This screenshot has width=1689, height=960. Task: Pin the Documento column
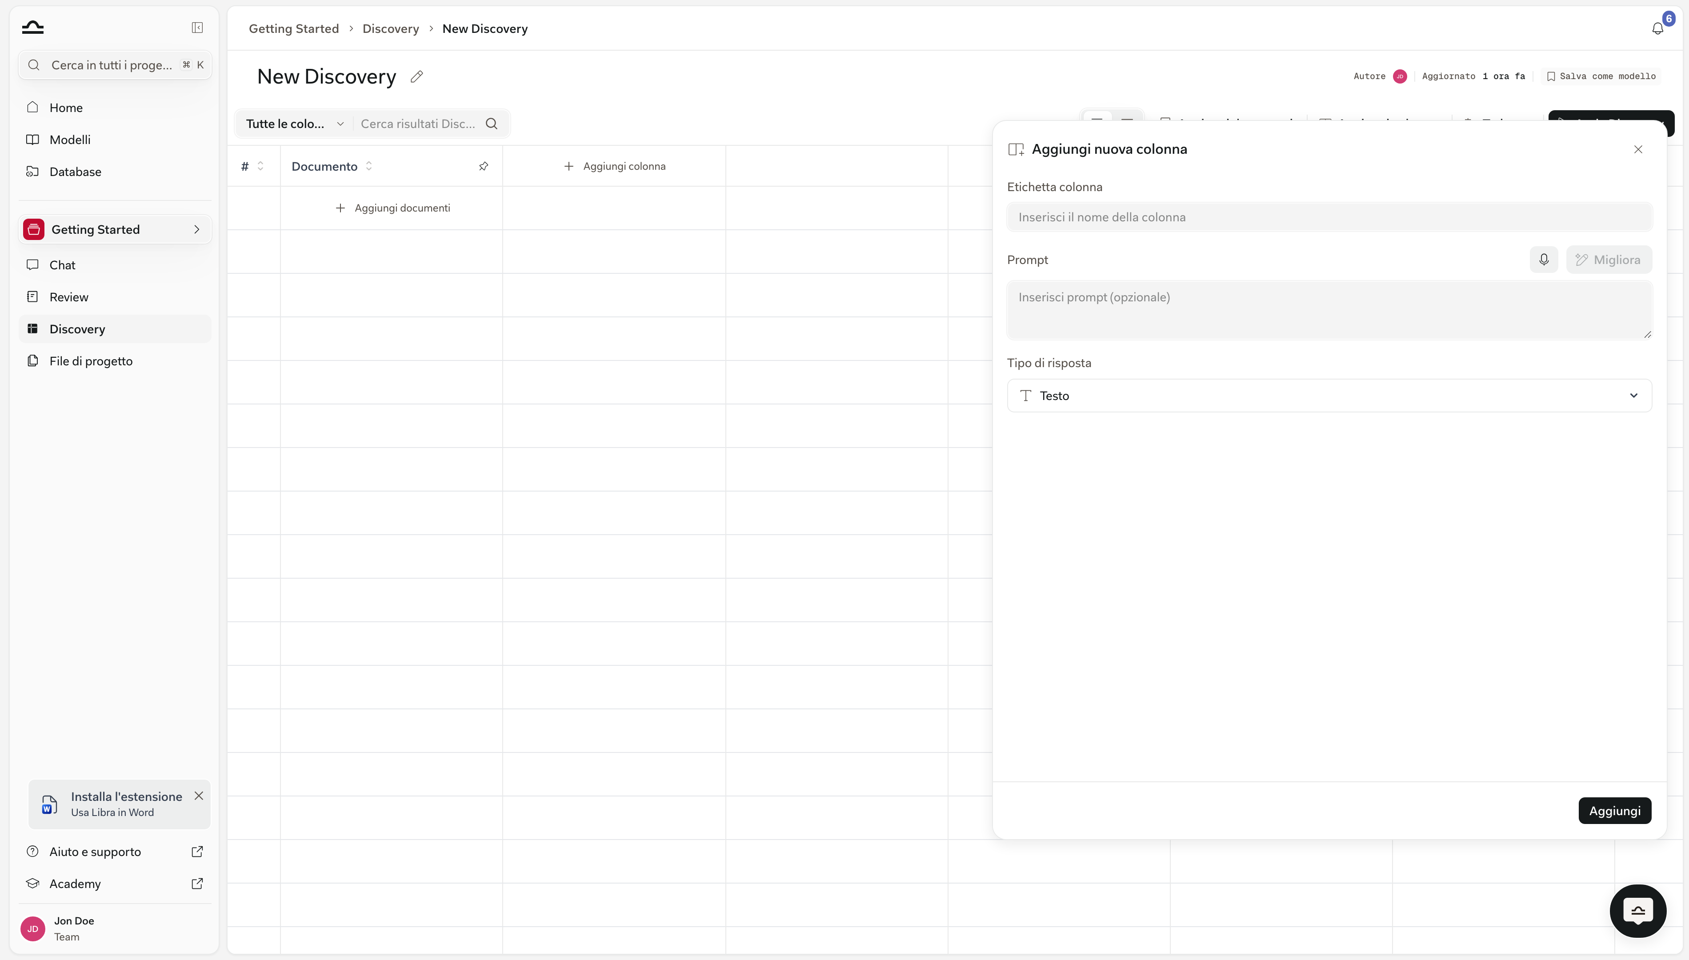483,166
